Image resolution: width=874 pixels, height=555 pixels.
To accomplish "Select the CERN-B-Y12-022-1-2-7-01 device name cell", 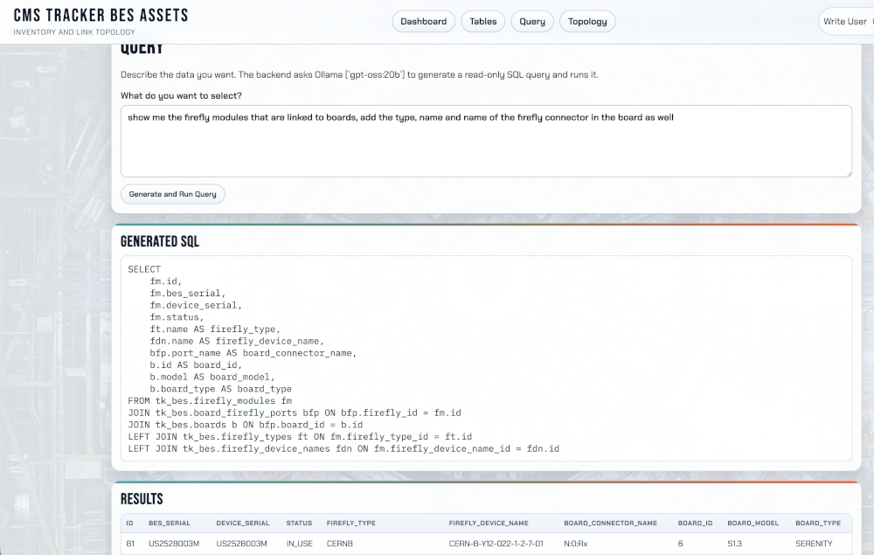I will click(x=496, y=544).
